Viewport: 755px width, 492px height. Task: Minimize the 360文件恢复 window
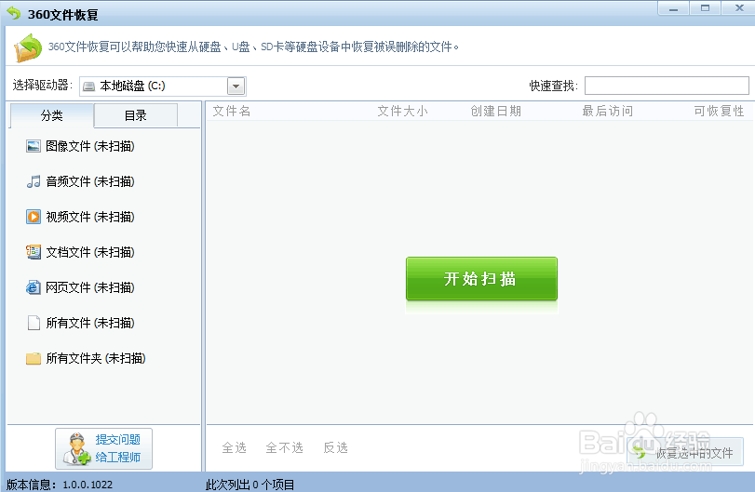pos(674,8)
